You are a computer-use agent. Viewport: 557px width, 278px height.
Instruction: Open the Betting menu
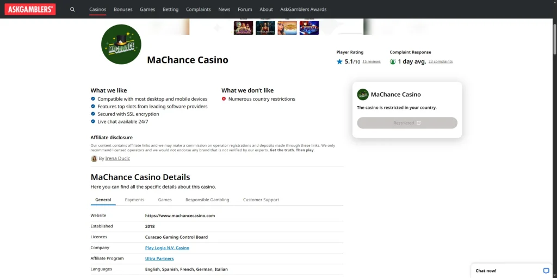(170, 10)
